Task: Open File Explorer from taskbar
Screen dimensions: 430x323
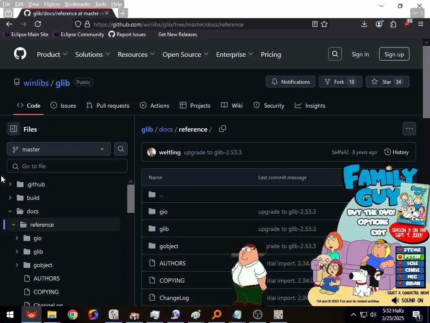Action: (x=52, y=315)
